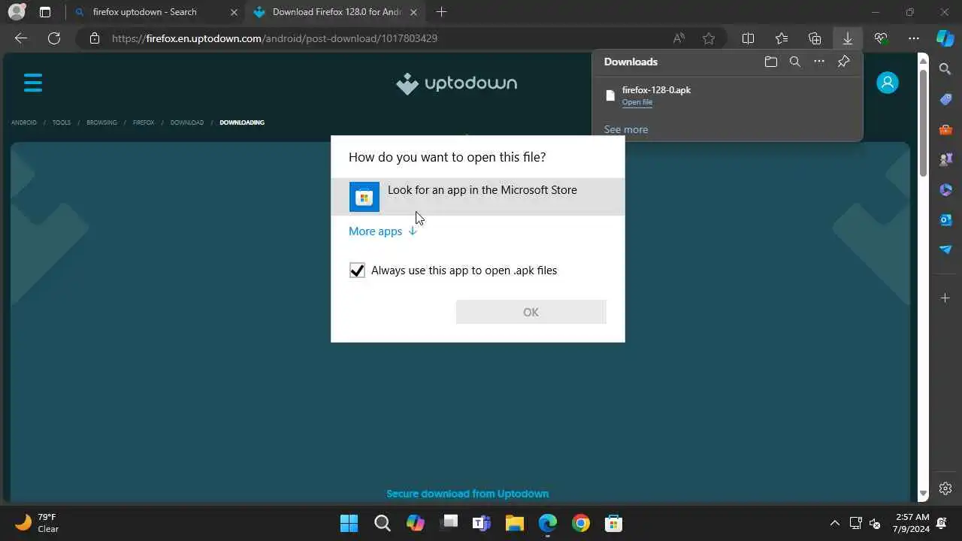Toggle the Downloads toolbar button
This screenshot has height=541, width=962.
coord(848,38)
